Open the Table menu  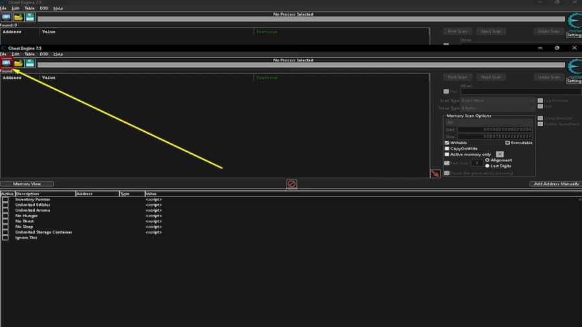[x=29, y=54]
